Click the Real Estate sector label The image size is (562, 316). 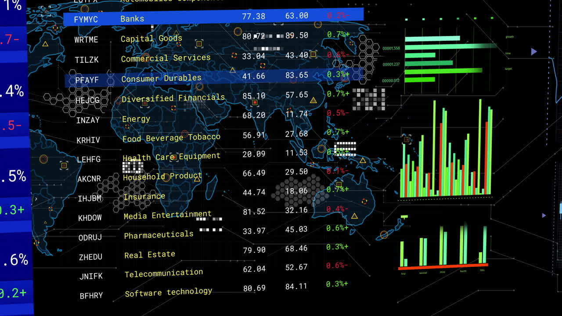(x=149, y=254)
